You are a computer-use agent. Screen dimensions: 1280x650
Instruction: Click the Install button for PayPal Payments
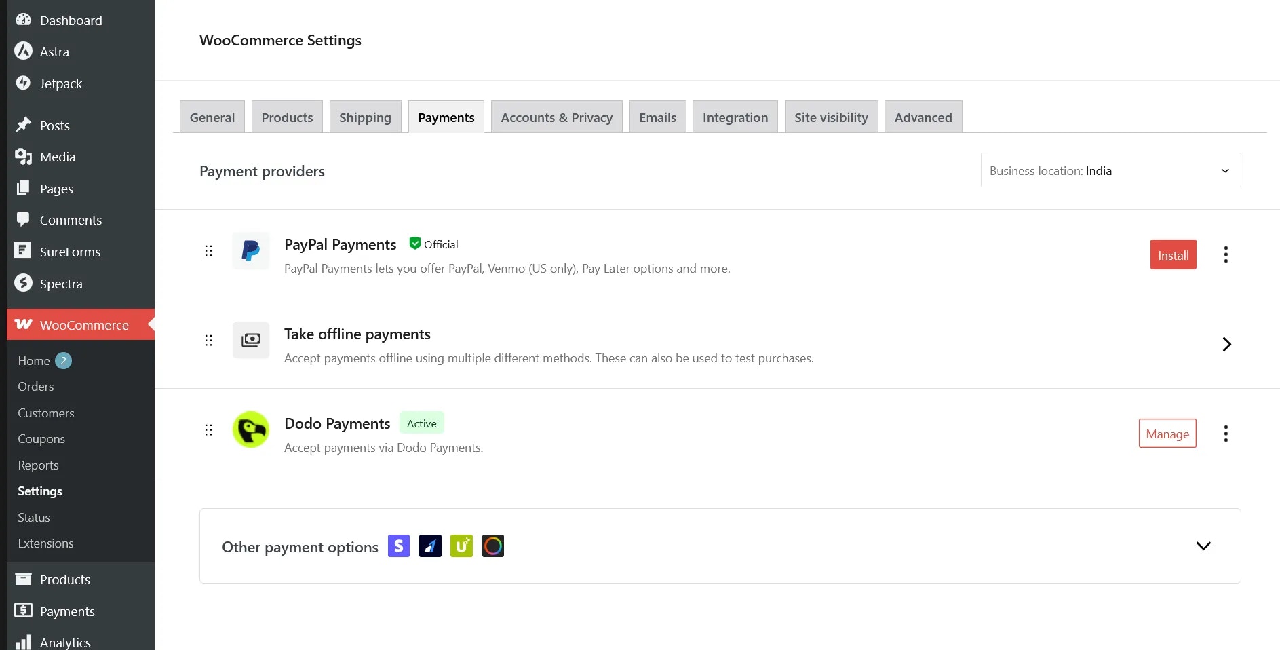pyautogui.click(x=1173, y=254)
